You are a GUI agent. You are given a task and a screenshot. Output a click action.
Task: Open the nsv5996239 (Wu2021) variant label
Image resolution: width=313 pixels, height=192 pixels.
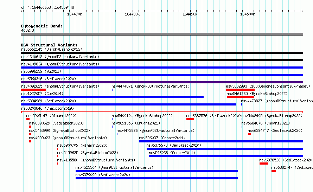click(41, 71)
